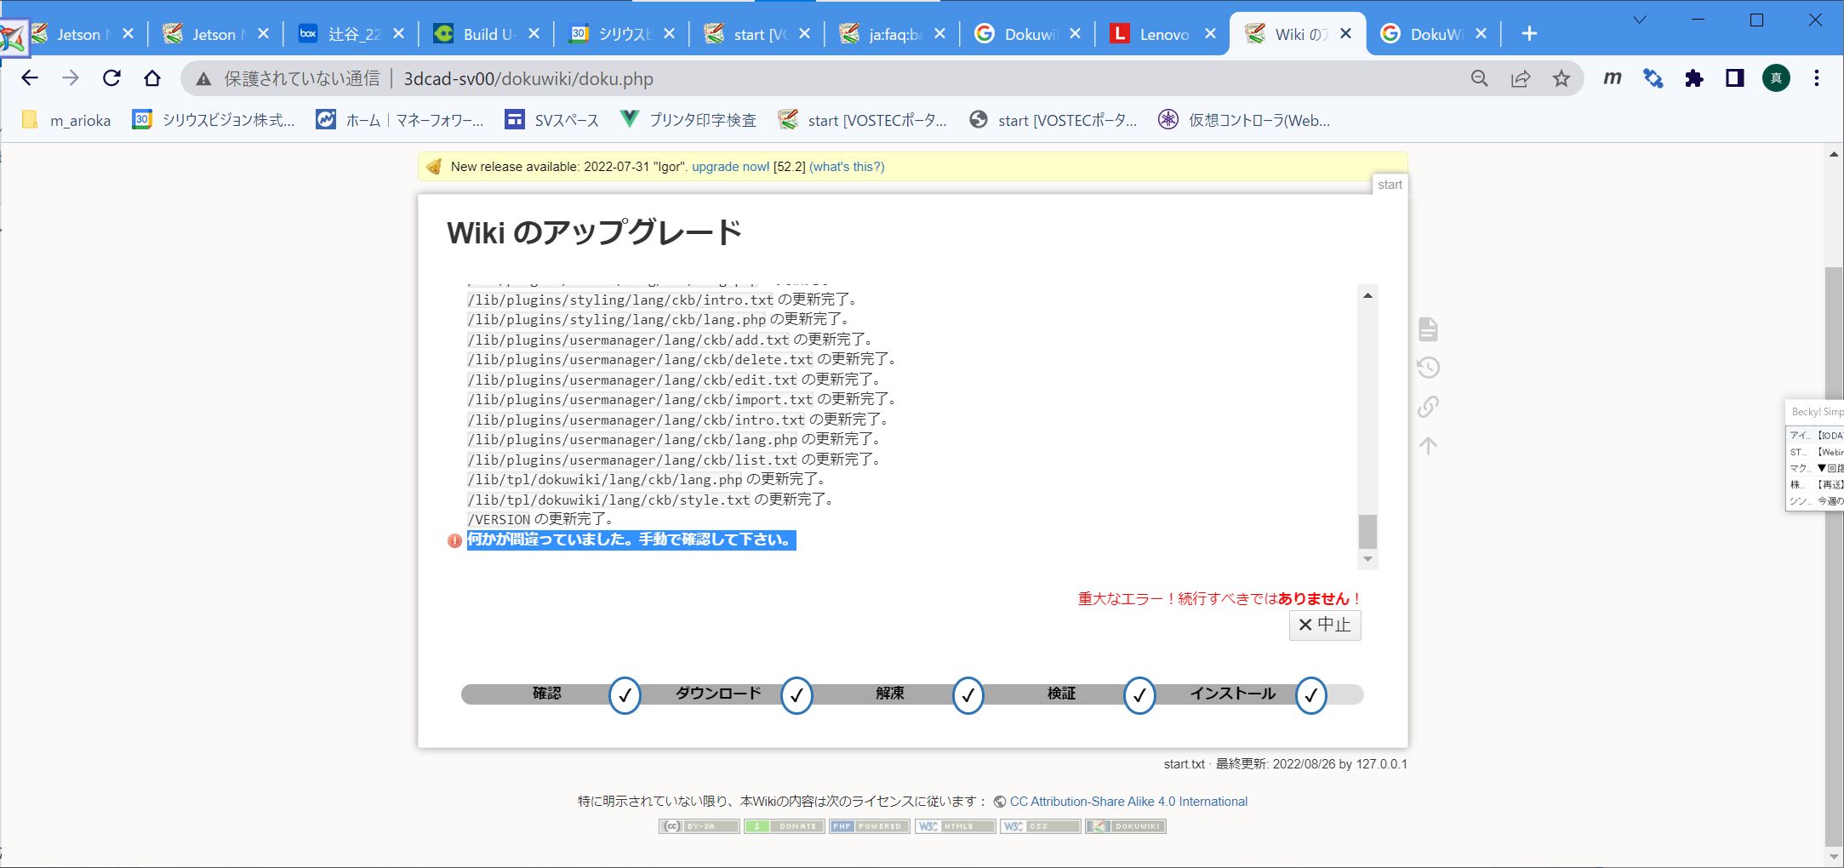Open Chrome extensions puzzle icon

[1693, 78]
